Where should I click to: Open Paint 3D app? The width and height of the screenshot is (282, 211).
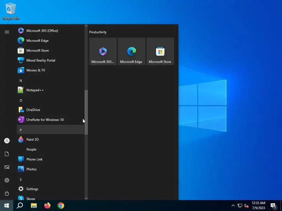[51, 139]
